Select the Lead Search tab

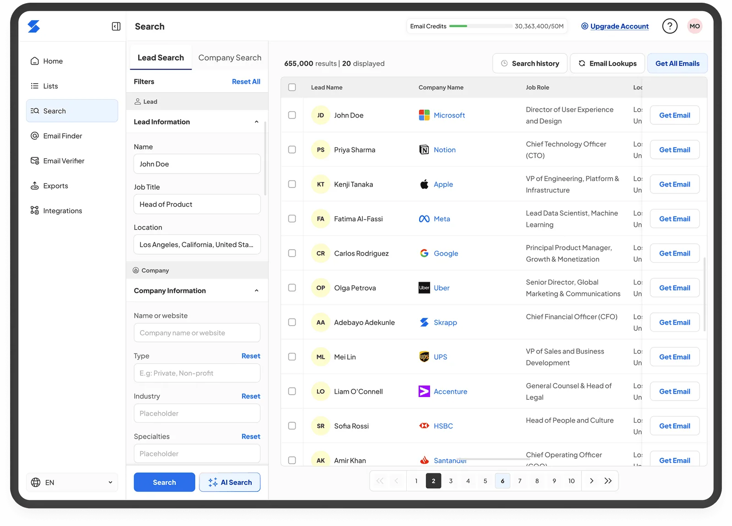click(x=161, y=58)
